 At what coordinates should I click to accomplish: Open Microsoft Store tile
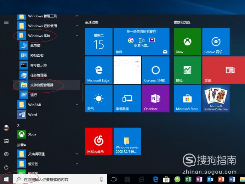[187, 99]
